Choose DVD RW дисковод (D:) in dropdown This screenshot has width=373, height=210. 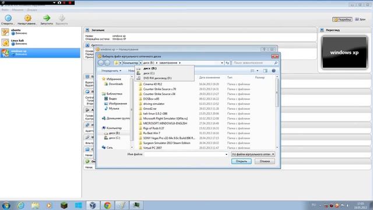(x=164, y=78)
